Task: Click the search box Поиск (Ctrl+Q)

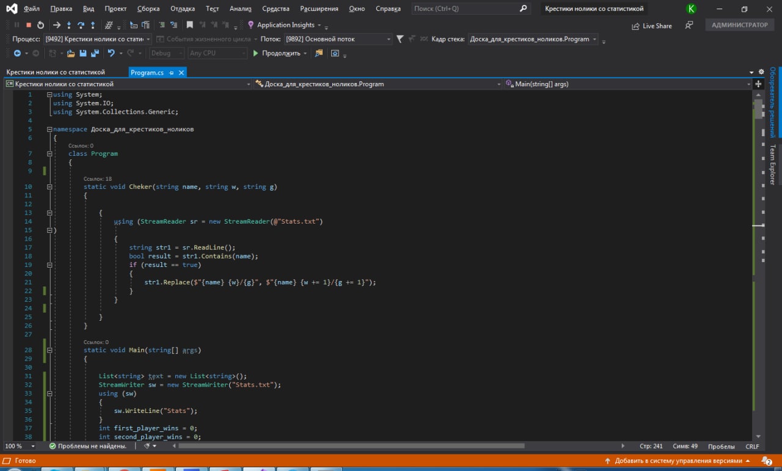Action: coord(470,9)
